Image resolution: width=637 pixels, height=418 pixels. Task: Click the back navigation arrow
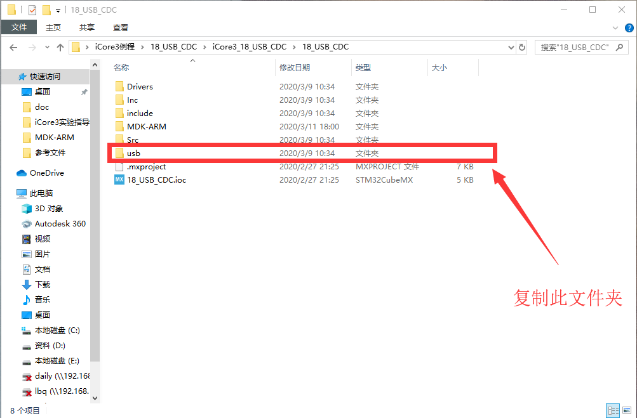tap(13, 47)
